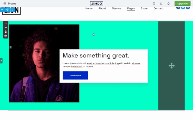Expand the left side panel arrow
Screen dimensions: 193x120
(1, 61)
